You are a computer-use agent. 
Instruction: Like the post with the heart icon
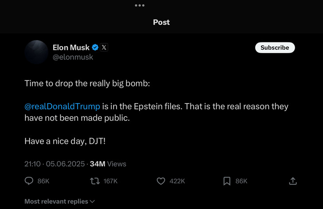point(161,181)
